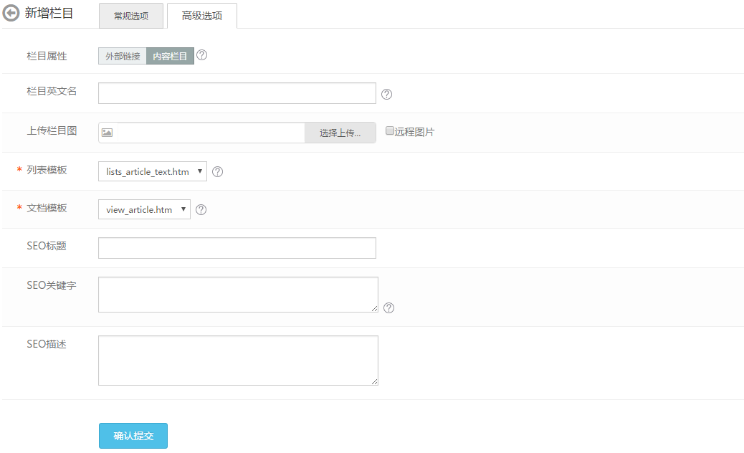Click the 选择上传... button
Image resolution: width=744 pixels, height=453 pixels.
point(340,133)
